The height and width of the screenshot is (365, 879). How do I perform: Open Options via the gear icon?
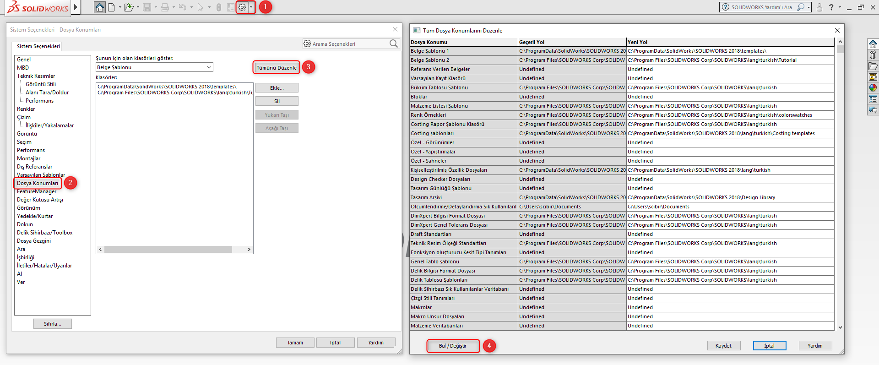[242, 7]
